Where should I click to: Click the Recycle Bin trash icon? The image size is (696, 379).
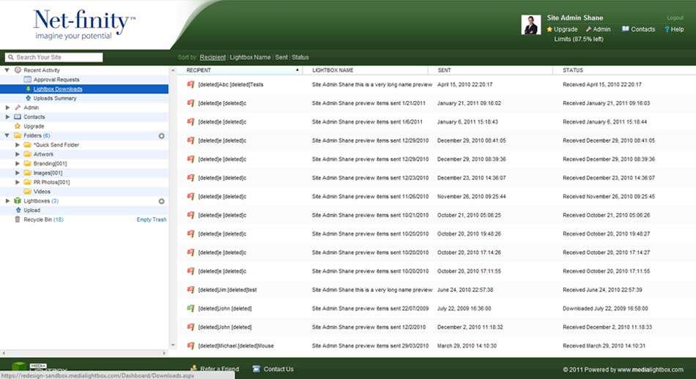coord(18,219)
